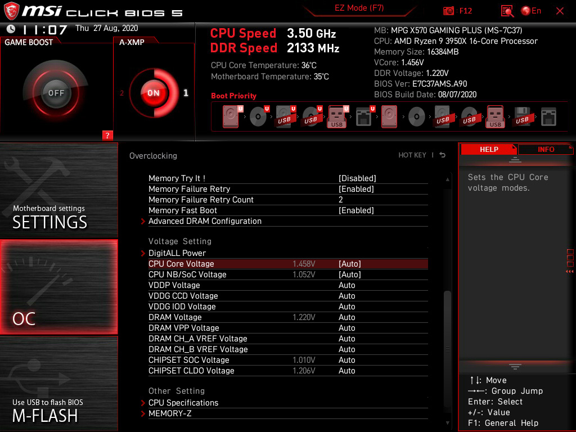Select the UEFI USB hard disk boot icon

click(285, 117)
